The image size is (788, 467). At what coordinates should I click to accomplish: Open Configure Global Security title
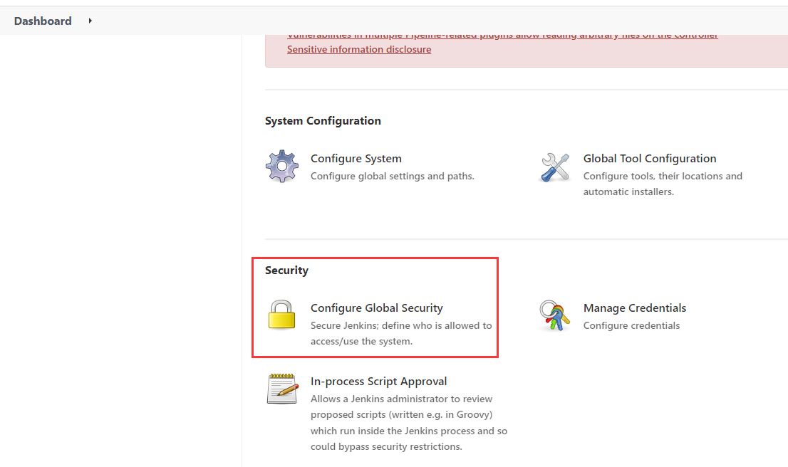coord(376,308)
